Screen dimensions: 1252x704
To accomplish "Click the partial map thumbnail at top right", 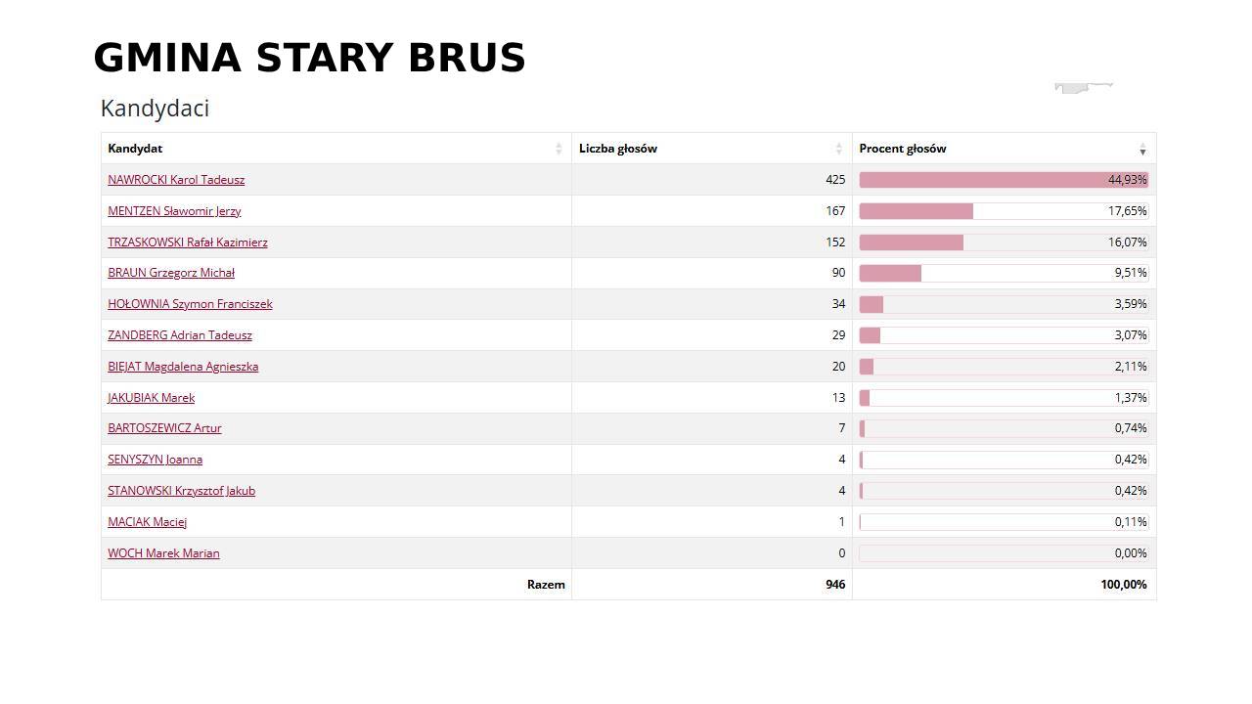I will click(x=1084, y=87).
